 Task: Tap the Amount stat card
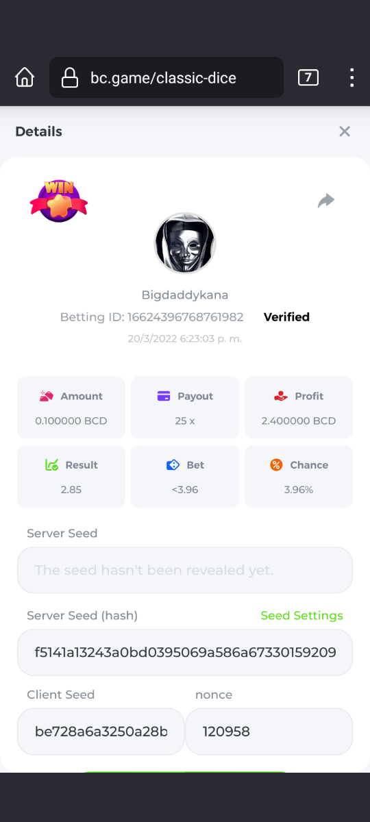[71, 408]
